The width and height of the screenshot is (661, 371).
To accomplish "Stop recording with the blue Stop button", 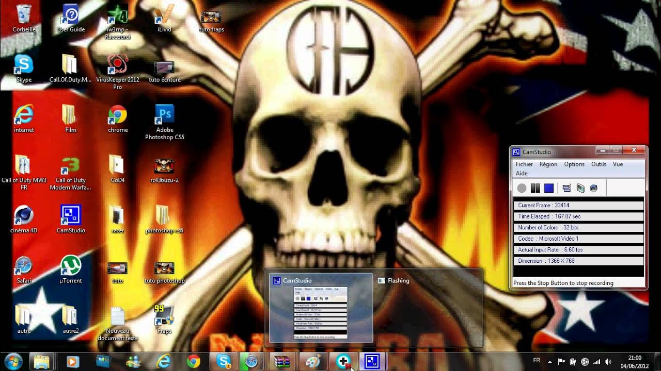I will point(548,188).
